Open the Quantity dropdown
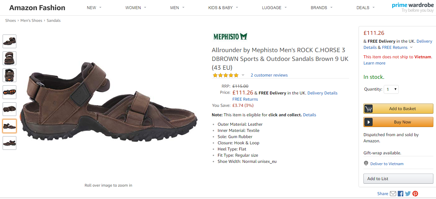The width and height of the screenshot is (436, 199). tap(391, 89)
